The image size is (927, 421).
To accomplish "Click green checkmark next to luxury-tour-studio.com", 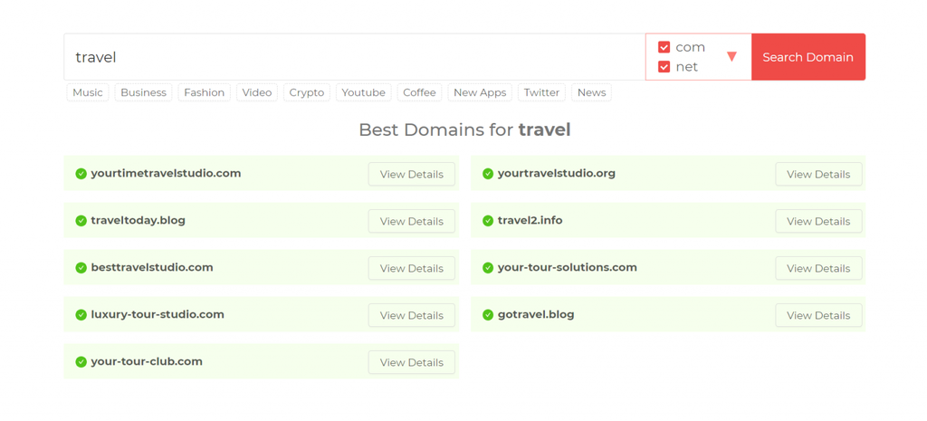I will [81, 314].
